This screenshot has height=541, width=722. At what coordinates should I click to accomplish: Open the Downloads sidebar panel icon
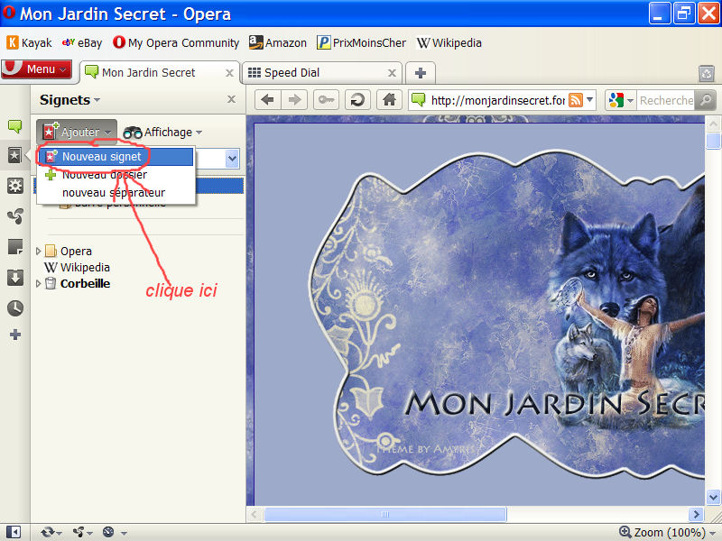point(14,278)
